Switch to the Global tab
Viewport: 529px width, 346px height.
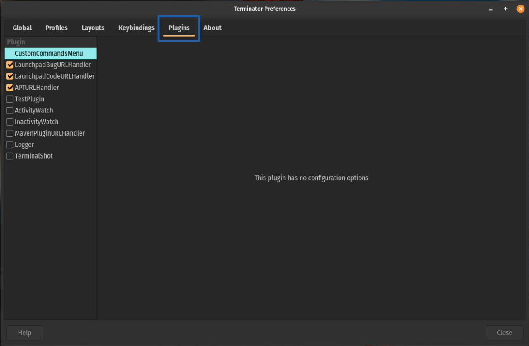click(x=22, y=28)
